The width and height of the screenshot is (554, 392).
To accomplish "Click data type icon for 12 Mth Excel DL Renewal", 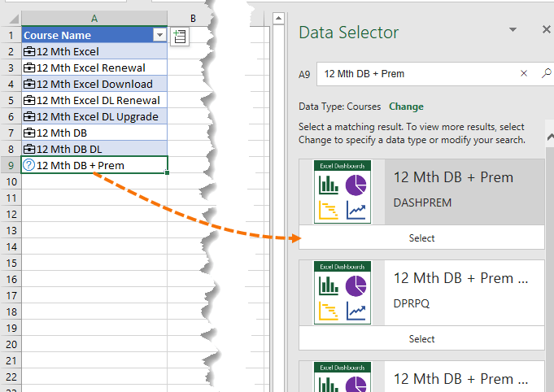I will point(29,100).
